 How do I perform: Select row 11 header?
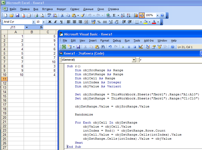pyautogui.click(x=5, y=79)
